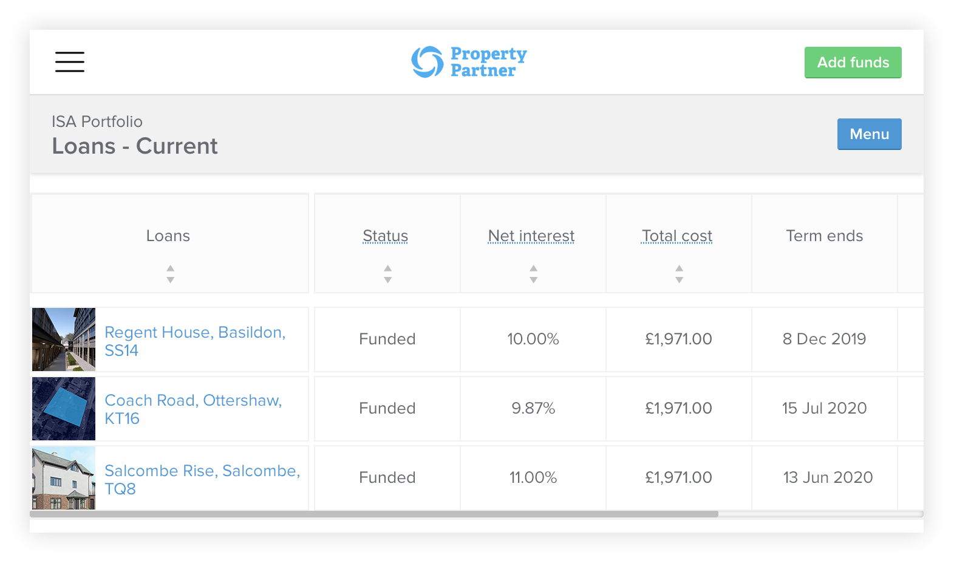Open the blue Menu button
Image resolution: width=954 pixels, height=563 pixels.
pos(868,134)
